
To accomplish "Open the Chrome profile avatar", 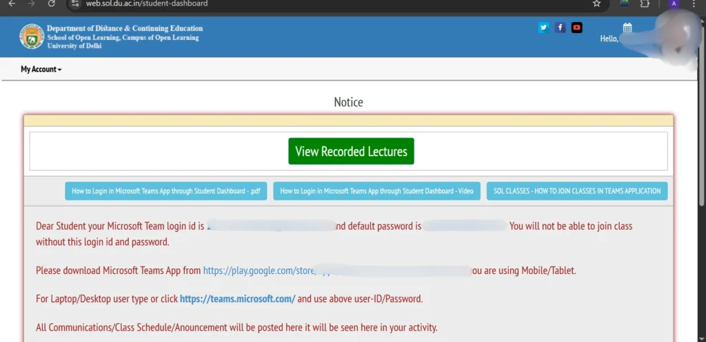I will pyautogui.click(x=674, y=3).
